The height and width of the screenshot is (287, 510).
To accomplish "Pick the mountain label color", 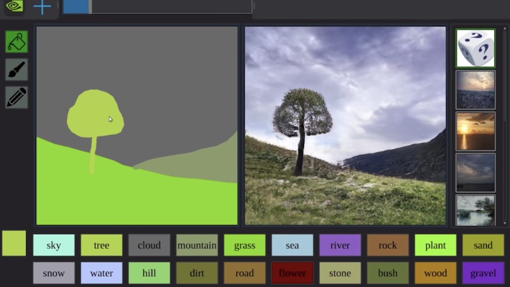I will pos(197,245).
